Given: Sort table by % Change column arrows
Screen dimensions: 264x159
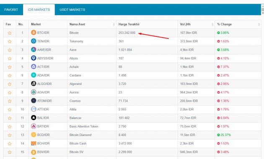Looking at the screenshot, I should 259,25.
